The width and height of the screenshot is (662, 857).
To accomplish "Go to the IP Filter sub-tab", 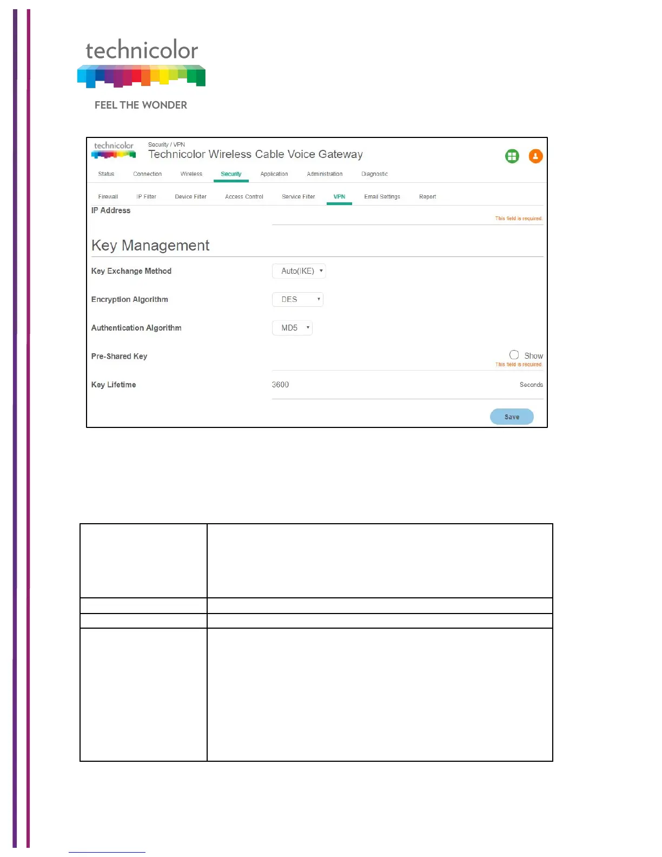I will [146, 197].
